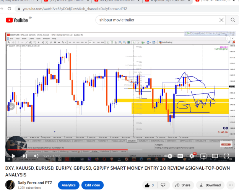
Task: Open more actions three-dot menu
Action: (231, 185)
